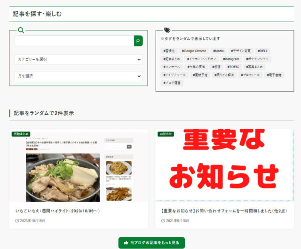Open the hot pot article thumbnail
Screen dimensions: 301x249
(x=79, y=166)
